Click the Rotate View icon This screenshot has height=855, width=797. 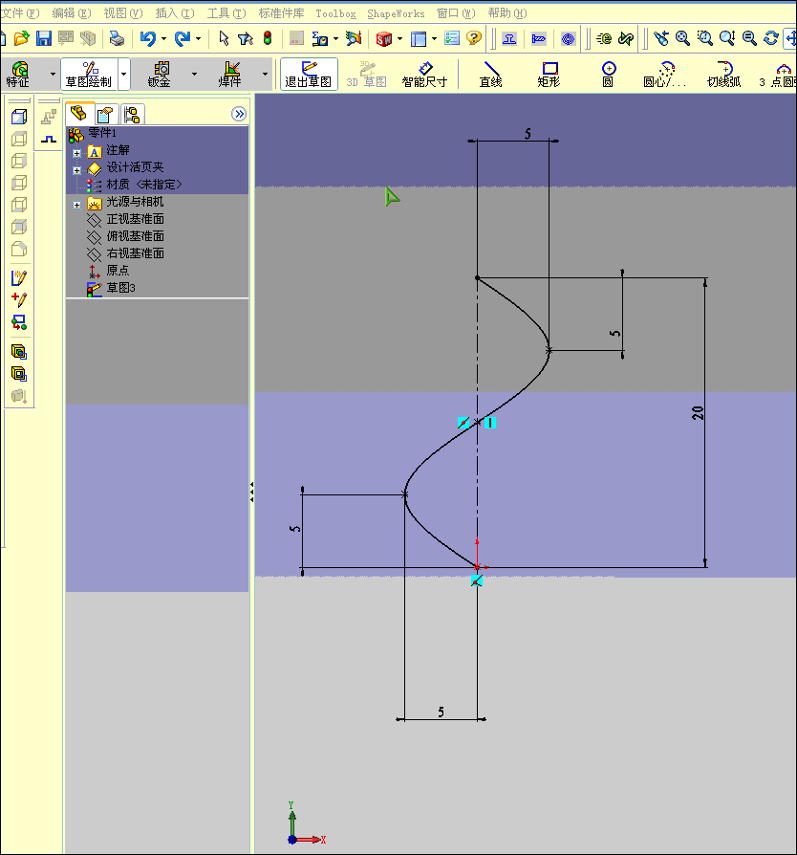771,38
